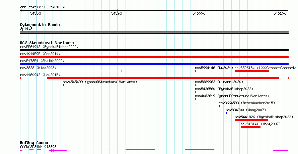The height and width of the screenshot is (154, 298).
Task: Click the small red nsv5889963 marker
Action: point(196,85)
